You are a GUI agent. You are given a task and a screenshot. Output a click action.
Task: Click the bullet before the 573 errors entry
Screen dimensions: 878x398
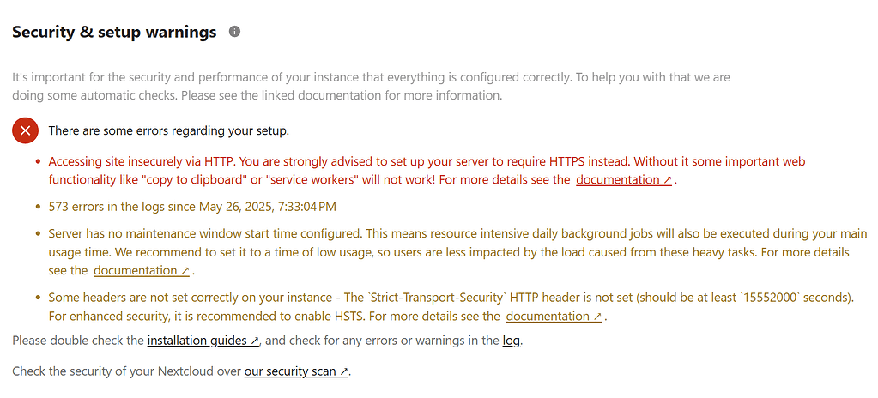pos(38,207)
